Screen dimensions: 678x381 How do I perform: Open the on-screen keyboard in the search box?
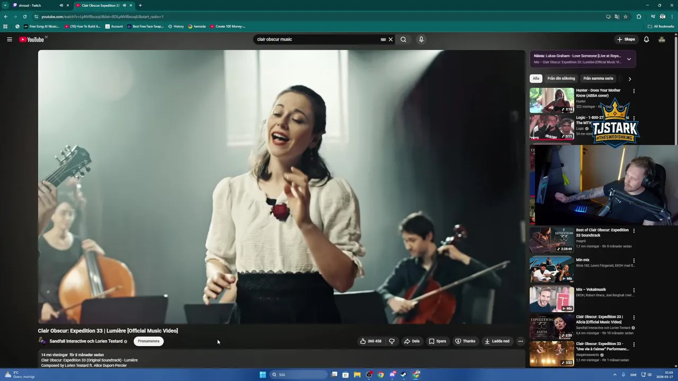(x=383, y=39)
